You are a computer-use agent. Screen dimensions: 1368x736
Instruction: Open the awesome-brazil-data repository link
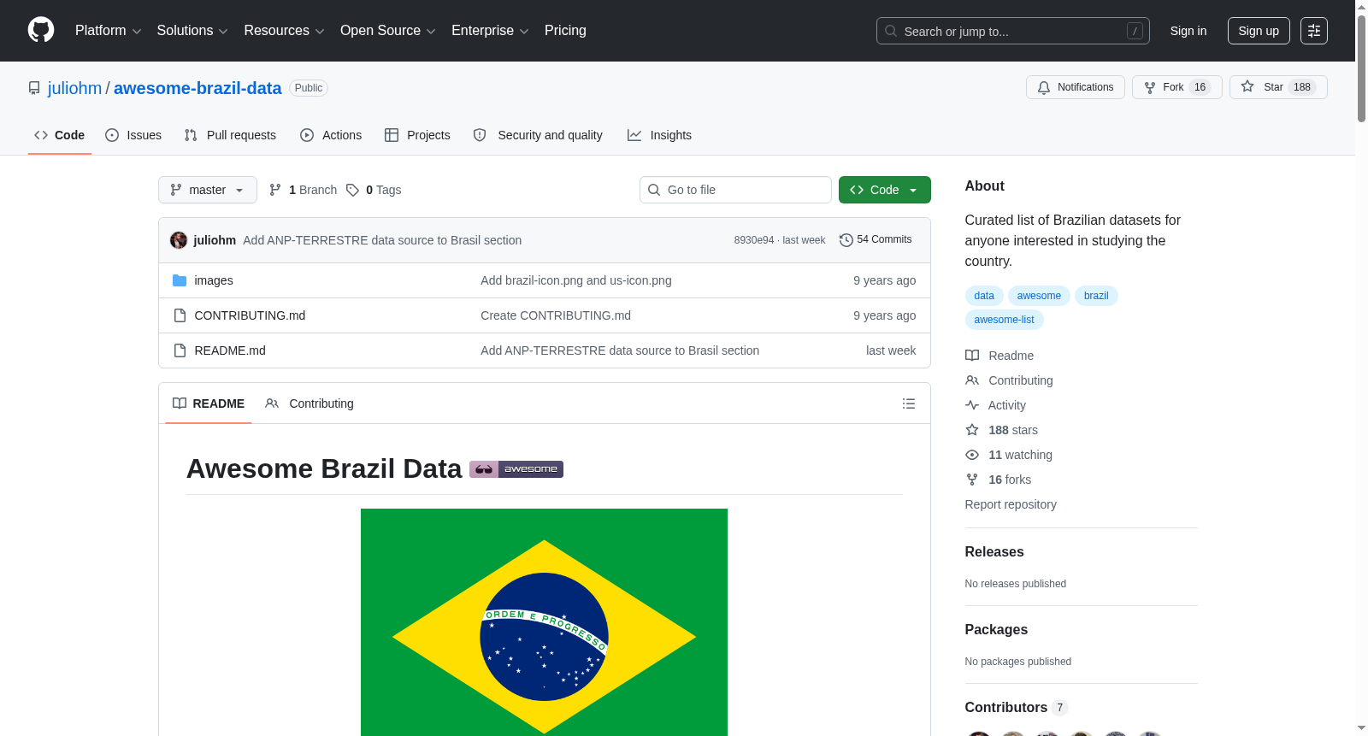[198, 88]
